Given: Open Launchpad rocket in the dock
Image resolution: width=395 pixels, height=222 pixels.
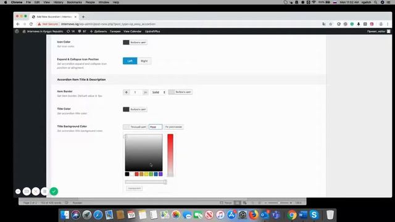Looking at the screenshot, I should (87, 215).
